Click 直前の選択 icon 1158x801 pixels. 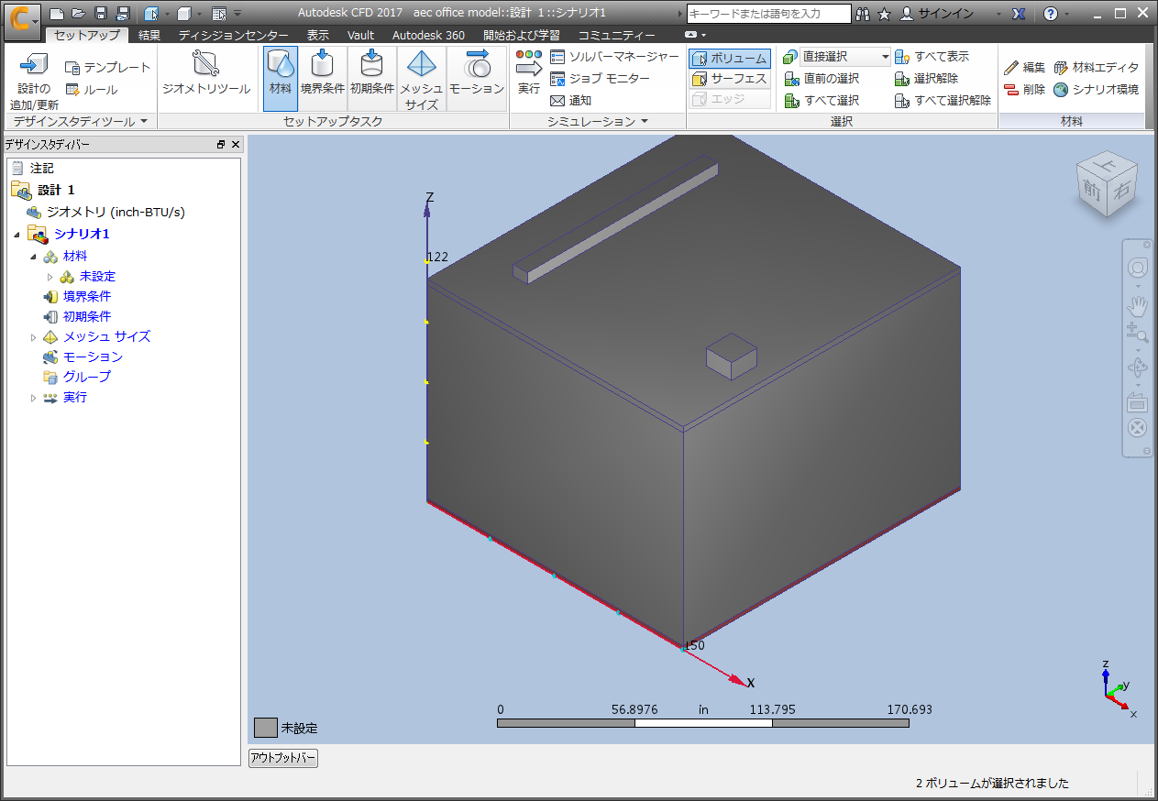coord(792,79)
